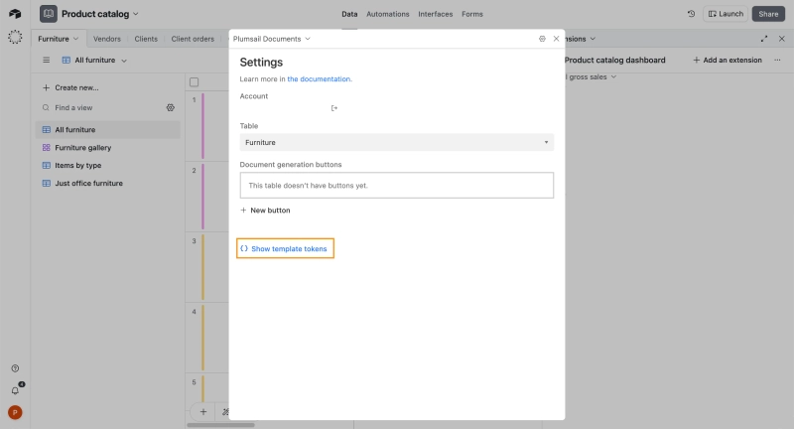Screen dimensions: 794x429
Task: Toggle the views sidebar hamburger icon
Action: point(46,60)
